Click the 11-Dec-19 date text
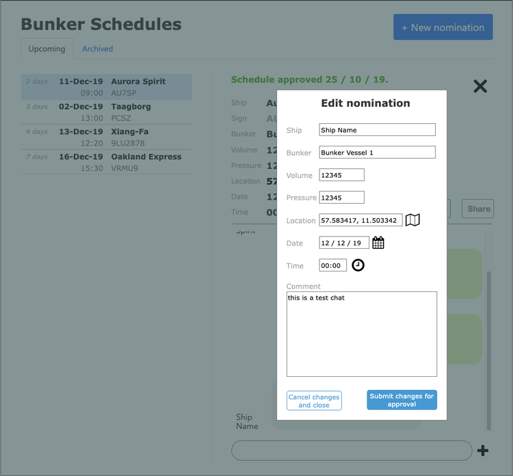The image size is (513, 476). (x=81, y=81)
